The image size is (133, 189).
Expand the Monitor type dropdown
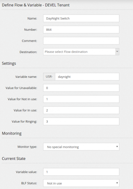(x=81, y=147)
